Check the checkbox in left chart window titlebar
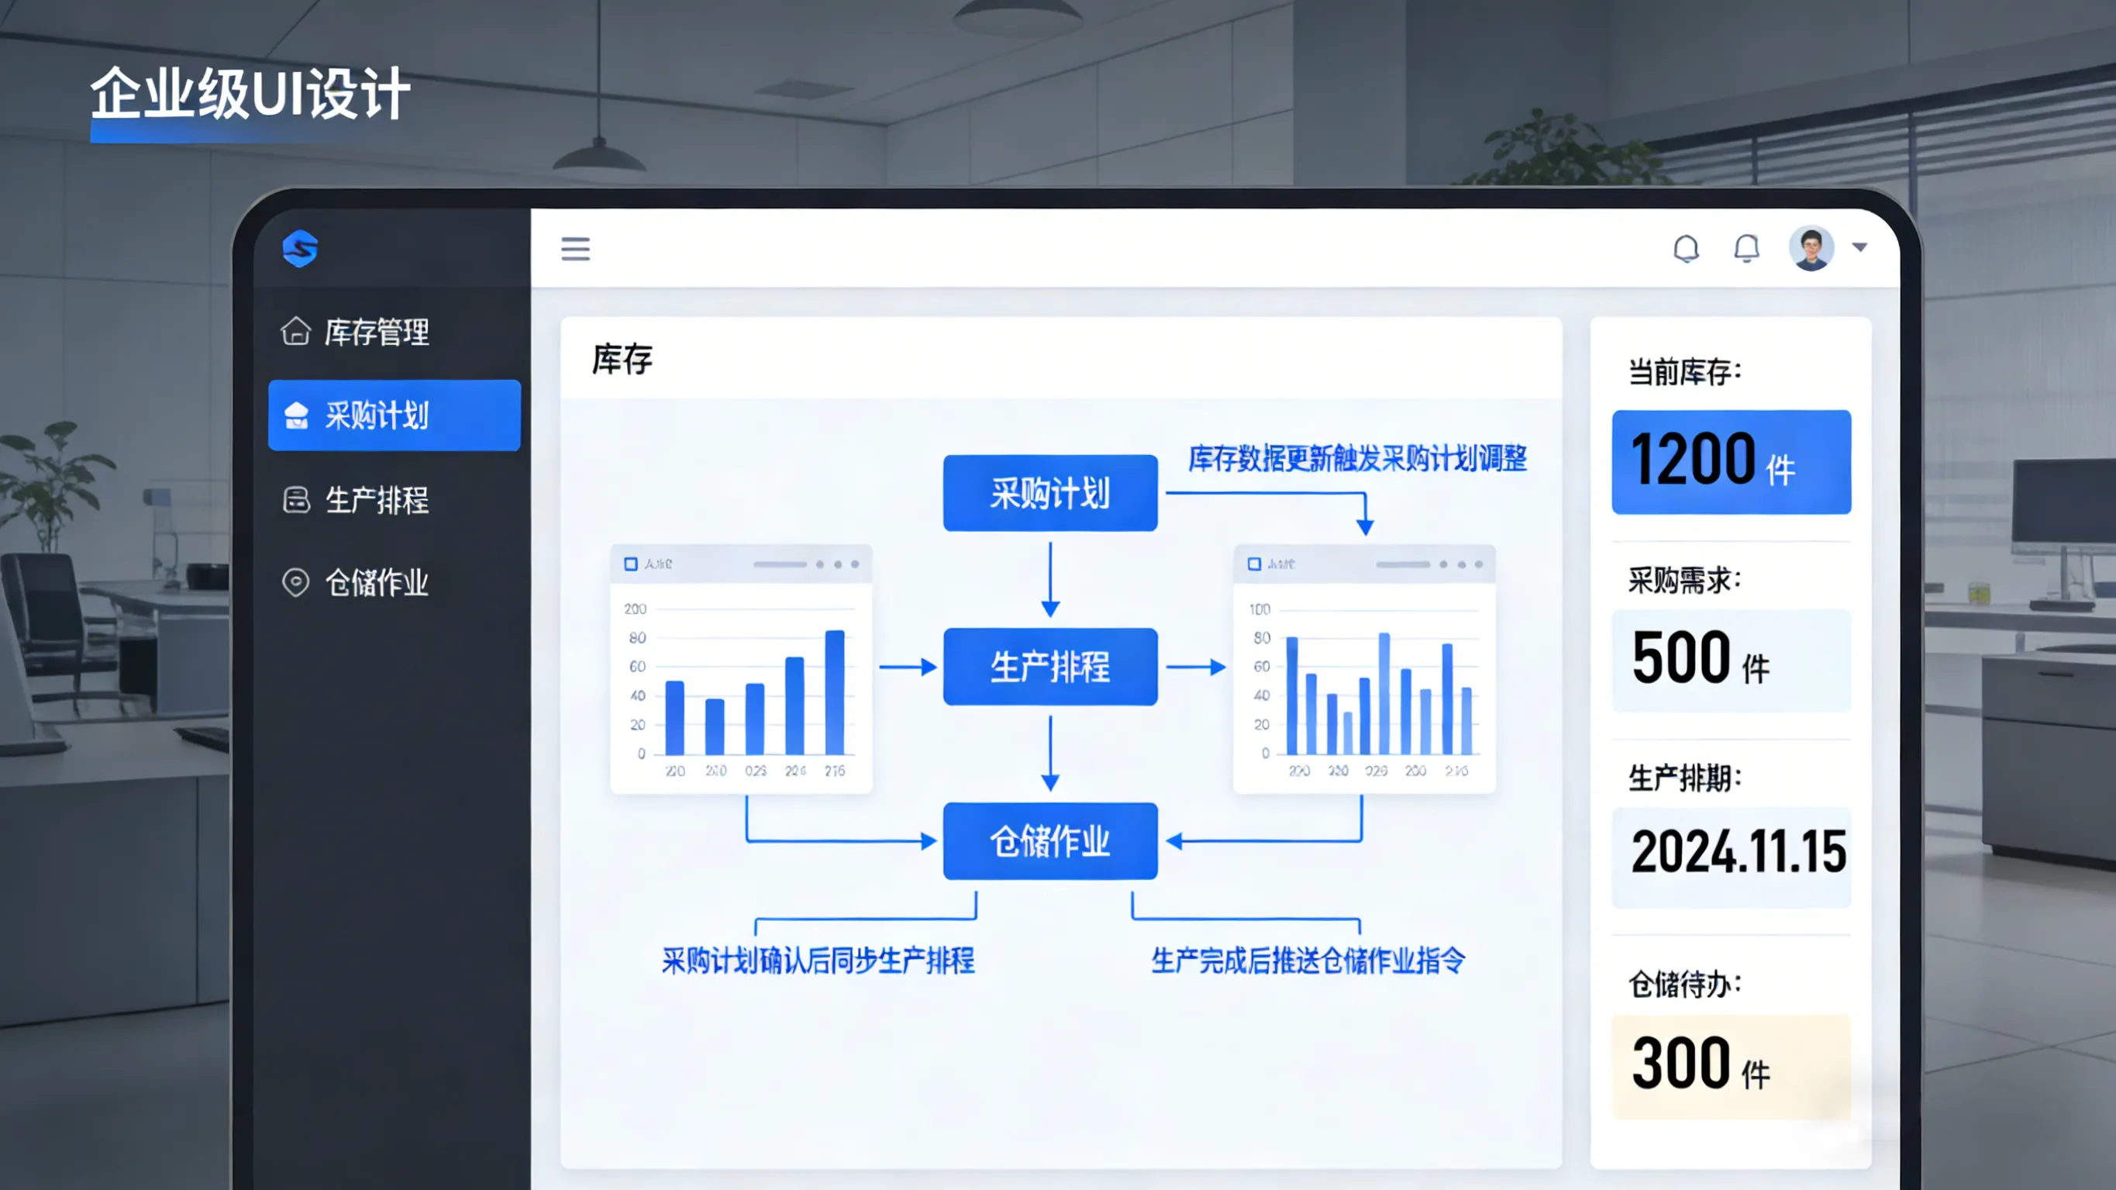Screen dimensions: 2116x1190 tap(630, 563)
